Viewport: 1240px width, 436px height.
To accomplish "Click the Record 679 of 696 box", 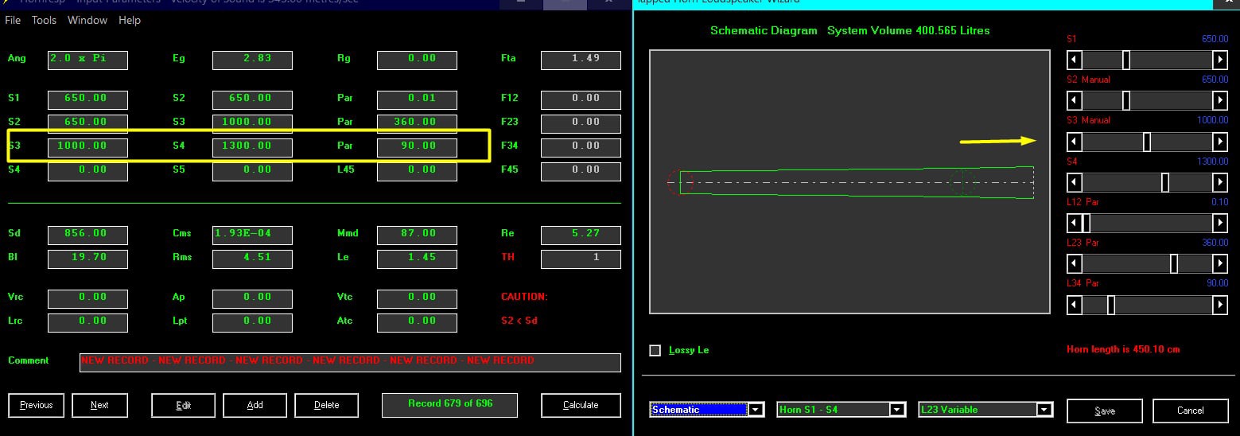I will (449, 405).
